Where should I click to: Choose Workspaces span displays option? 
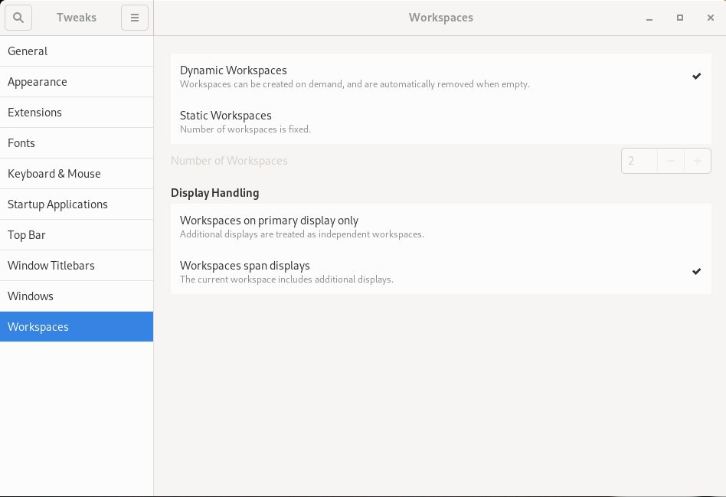441,271
